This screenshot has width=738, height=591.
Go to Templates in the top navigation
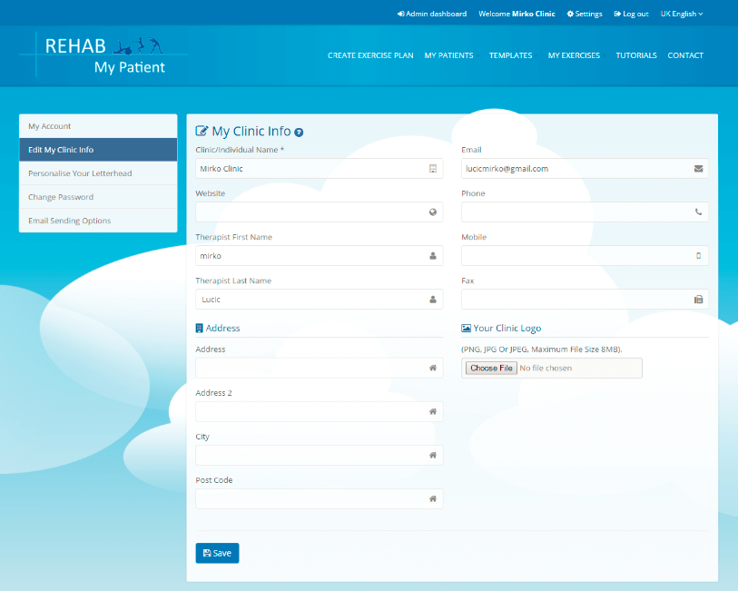pyautogui.click(x=510, y=55)
